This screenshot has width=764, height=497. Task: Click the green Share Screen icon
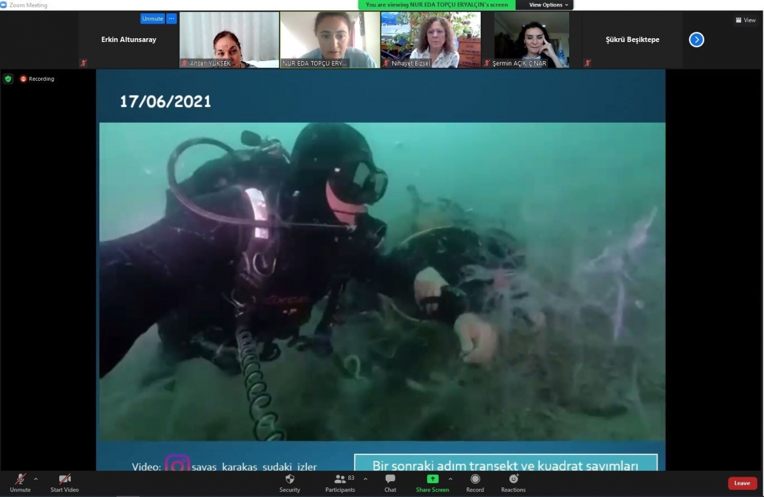point(432,479)
